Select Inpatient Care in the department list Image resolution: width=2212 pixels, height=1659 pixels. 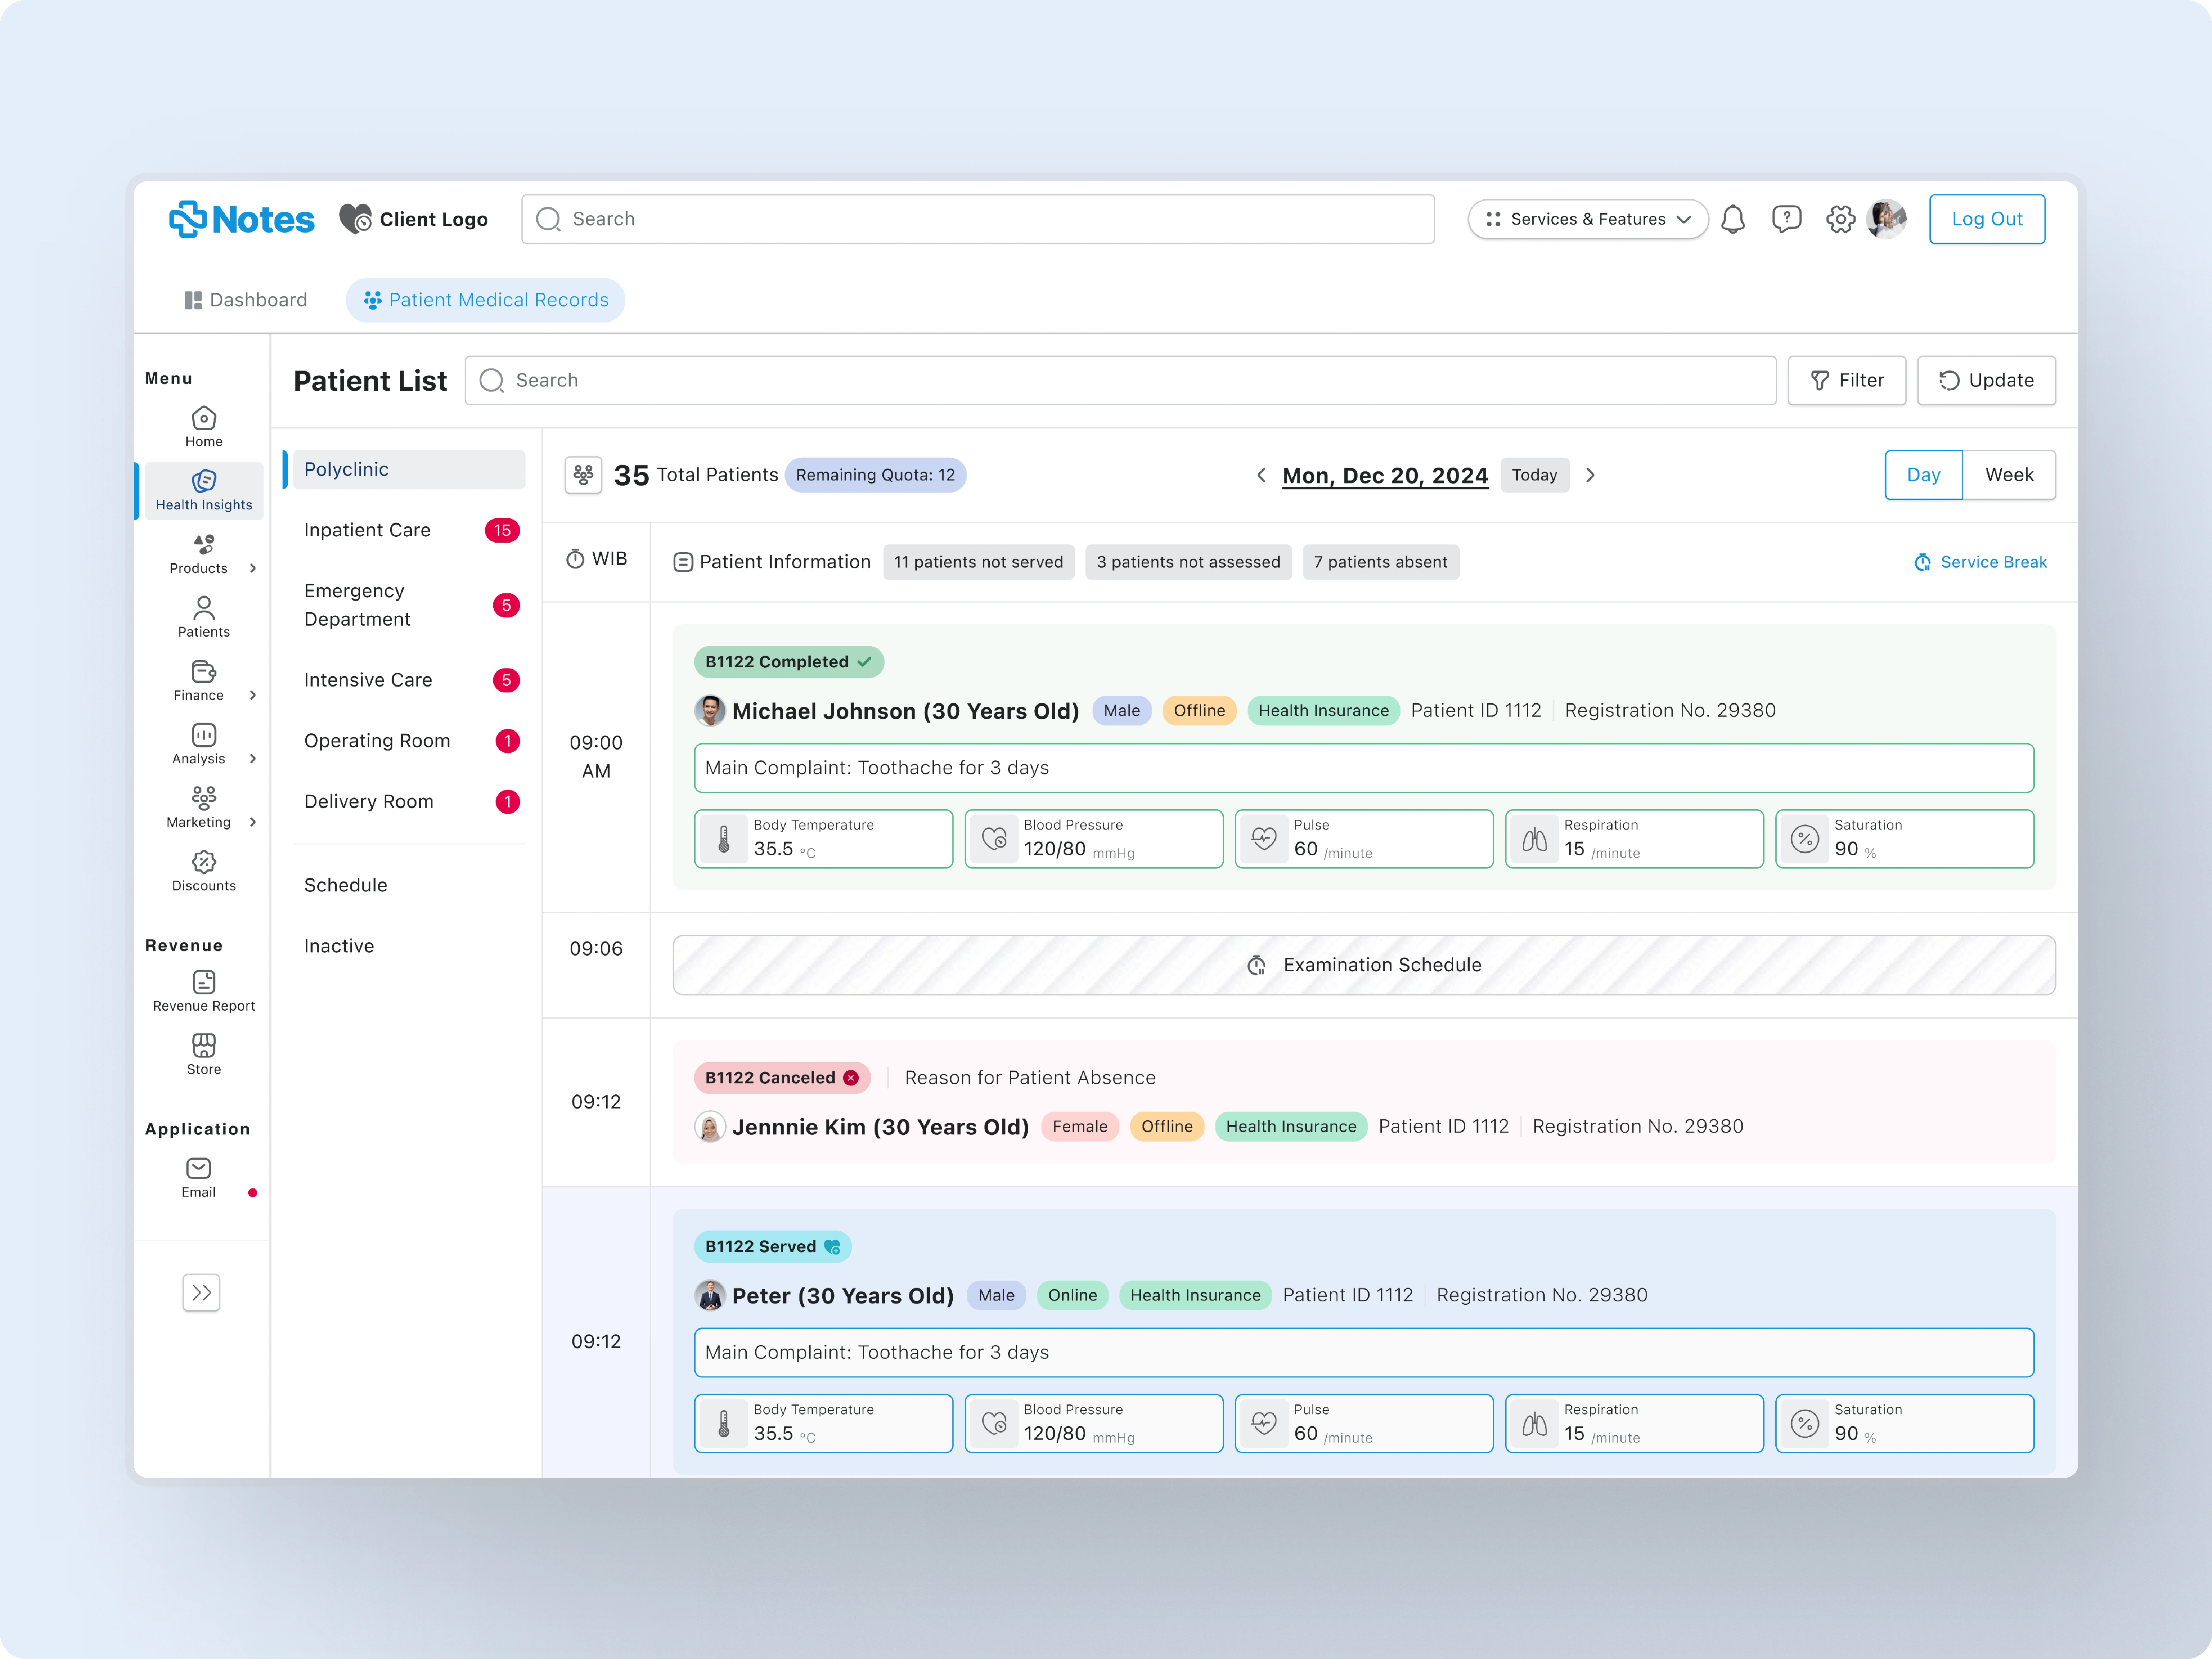367,530
